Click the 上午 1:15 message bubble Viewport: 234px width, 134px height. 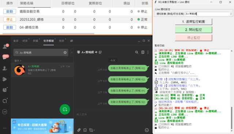(x=128, y=68)
